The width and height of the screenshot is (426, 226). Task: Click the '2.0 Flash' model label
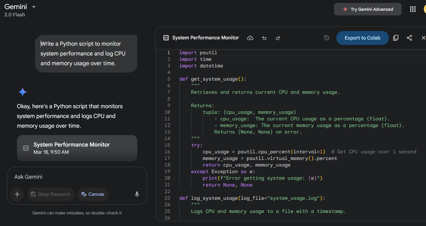point(15,15)
